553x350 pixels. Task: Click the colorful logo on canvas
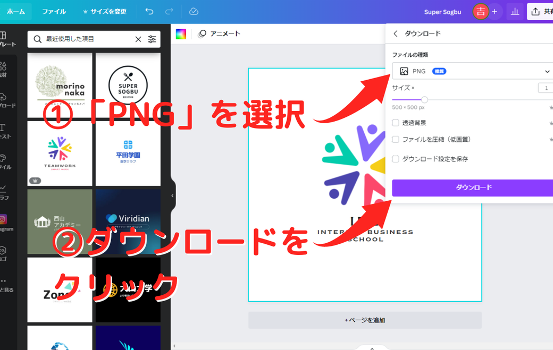click(354, 165)
